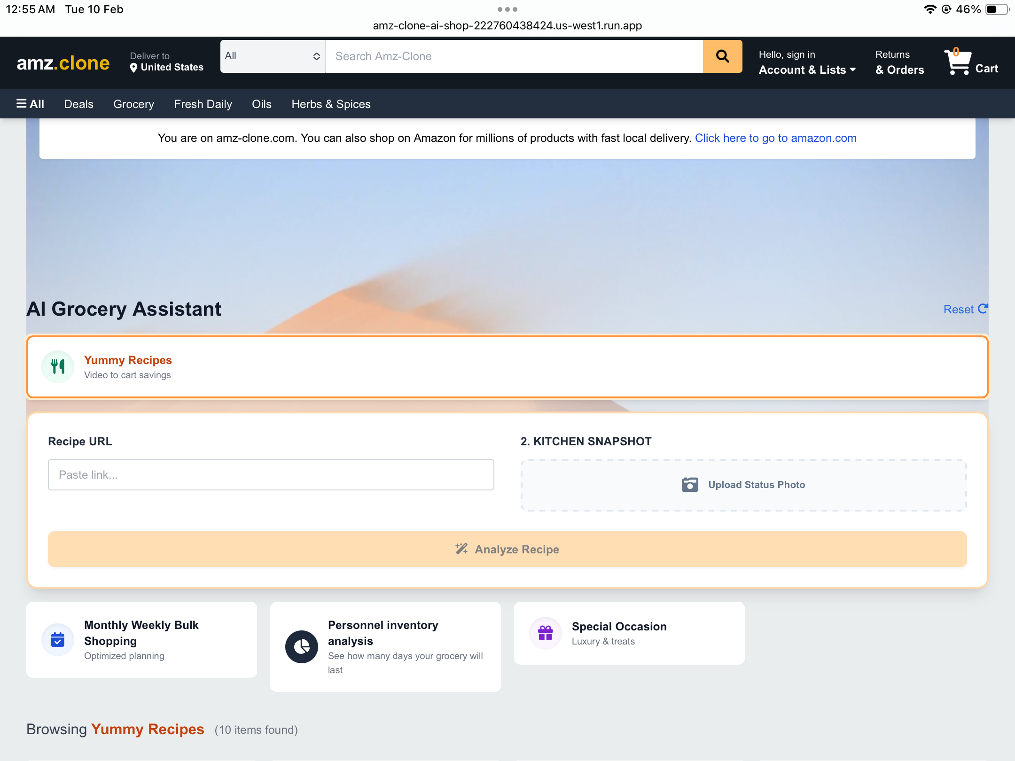Click the camera icon in Kitchen Snapshot
This screenshot has height=761, width=1015.
(690, 484)
